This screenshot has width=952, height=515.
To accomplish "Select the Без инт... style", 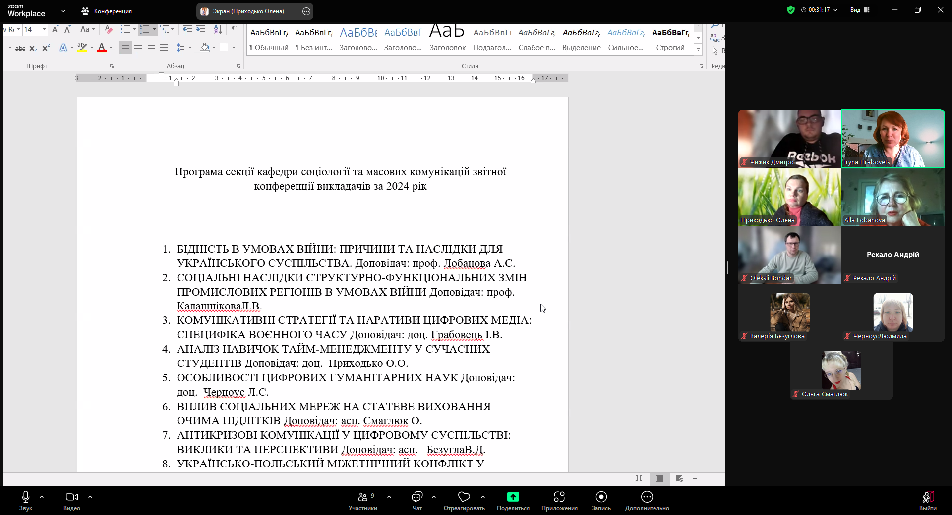I will [314, 39].
